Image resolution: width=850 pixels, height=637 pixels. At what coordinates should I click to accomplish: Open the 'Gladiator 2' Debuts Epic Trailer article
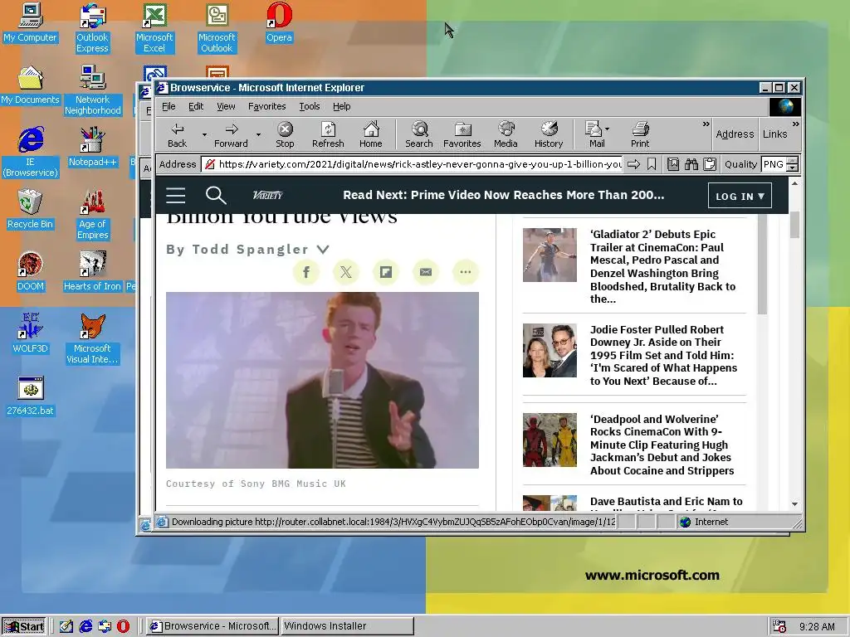tap(663, 266)
